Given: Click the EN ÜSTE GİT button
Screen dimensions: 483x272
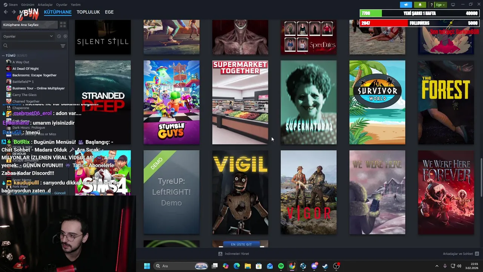Looking at the screenshot, I should click(x=241, y=244).
